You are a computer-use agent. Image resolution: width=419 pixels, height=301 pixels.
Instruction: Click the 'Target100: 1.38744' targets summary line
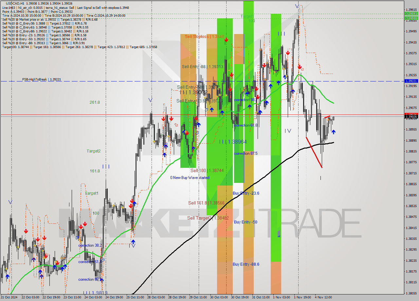(80, 47)
